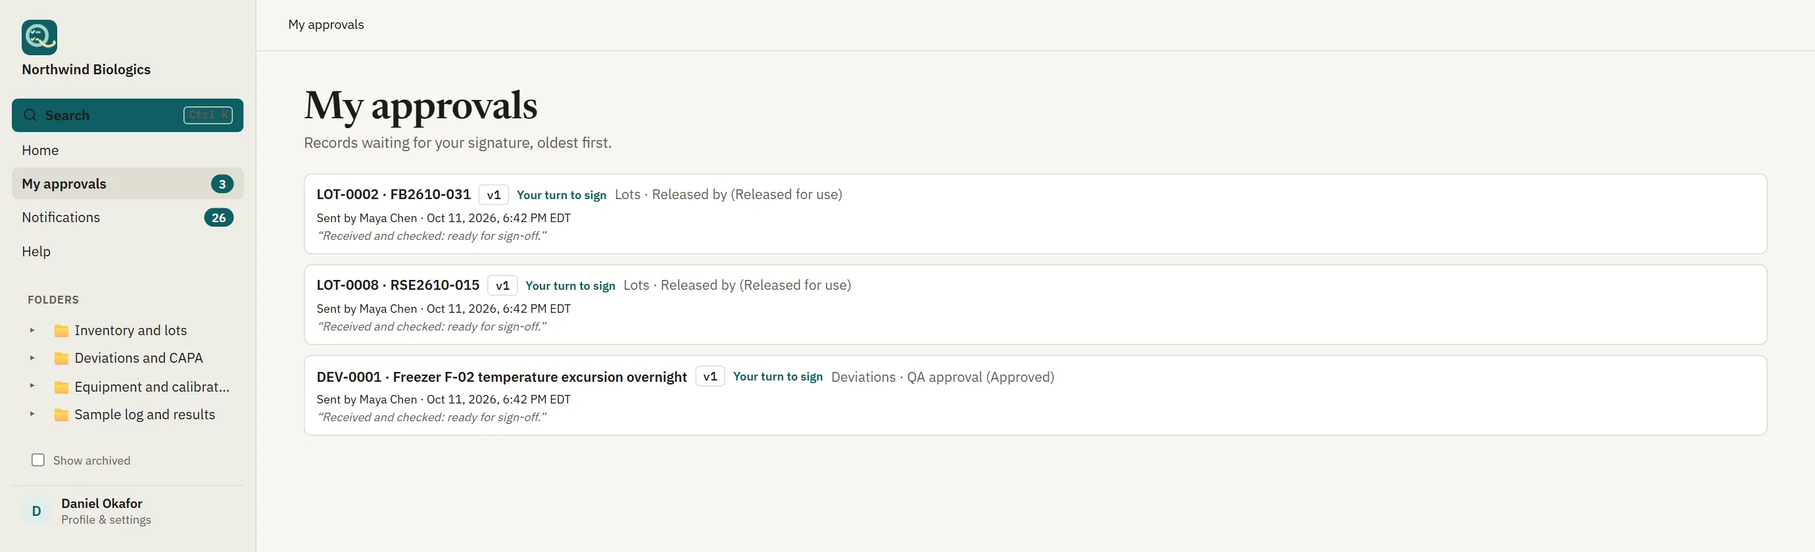Image resolution: width=1815 pixels, height=552 pixels.
Task: Click "Deviations · QA approval (Approved)" text
Action: 942,377
